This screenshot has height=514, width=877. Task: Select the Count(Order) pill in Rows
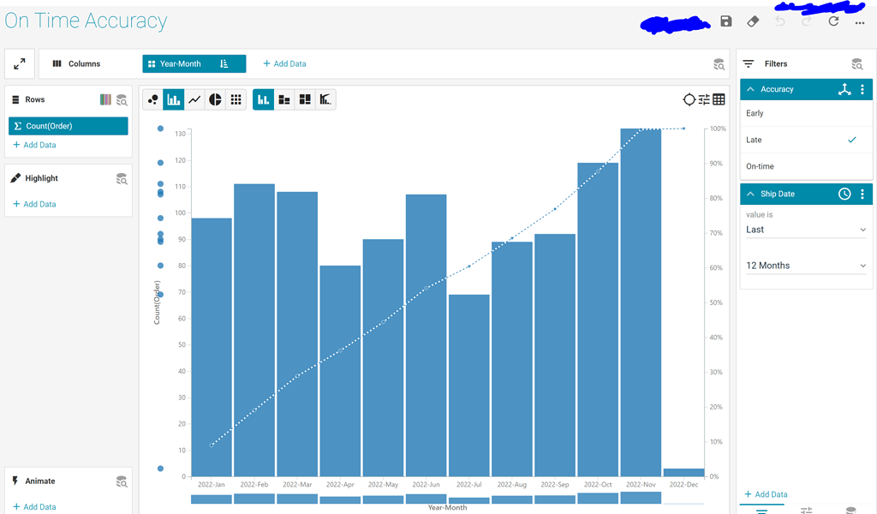tap(69, 125)
